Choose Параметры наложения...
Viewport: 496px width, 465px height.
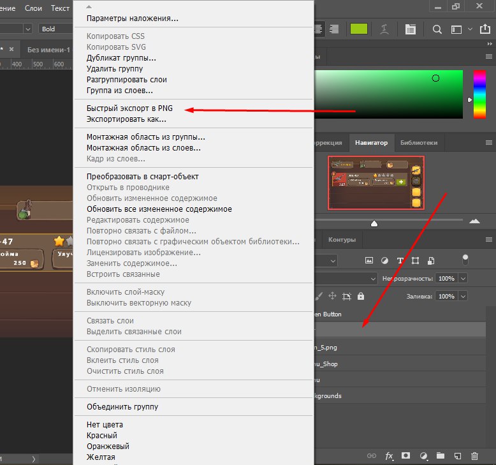tap(132, 18)
